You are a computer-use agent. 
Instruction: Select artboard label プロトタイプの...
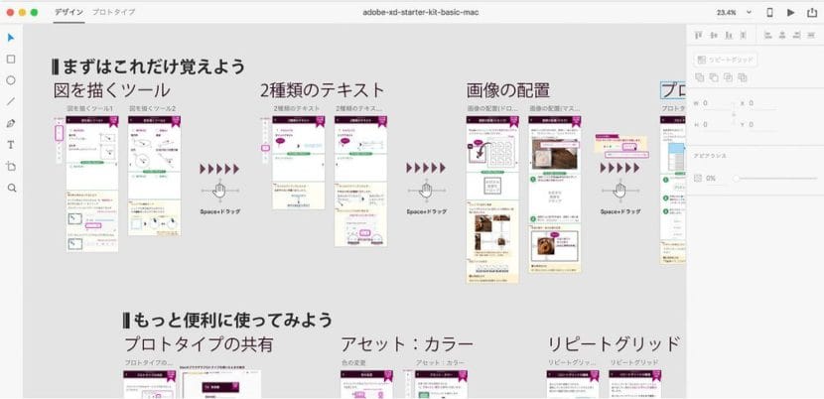[149, 362]
